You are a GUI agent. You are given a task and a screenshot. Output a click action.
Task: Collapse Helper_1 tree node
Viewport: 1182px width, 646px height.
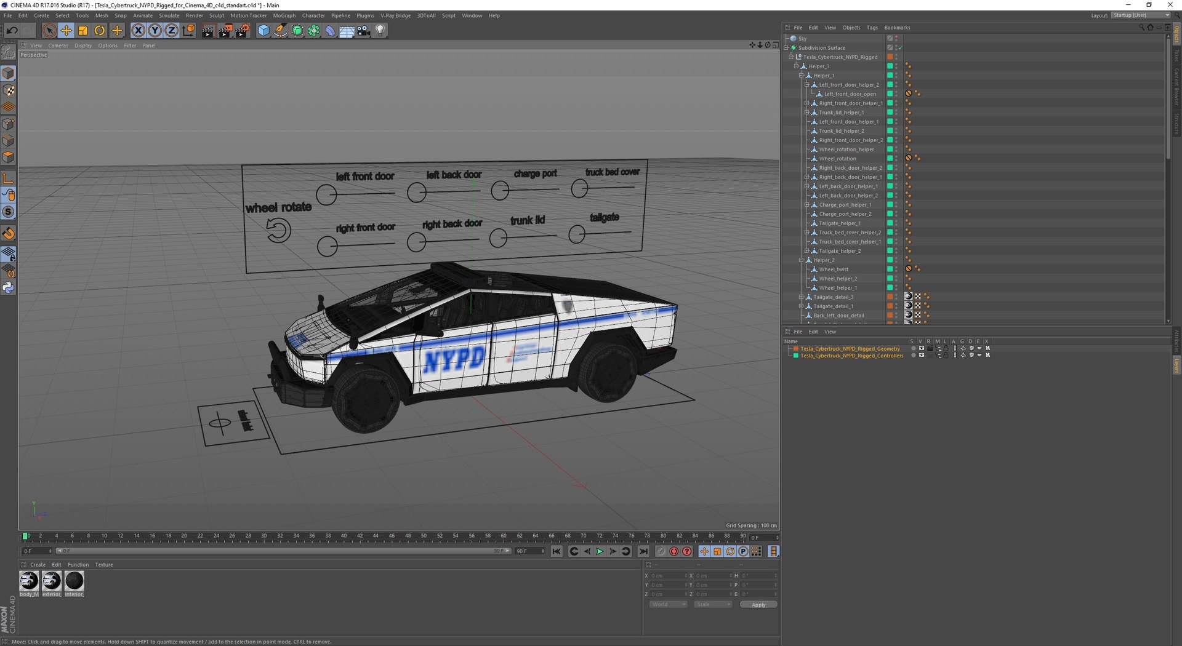coord(802,75)
